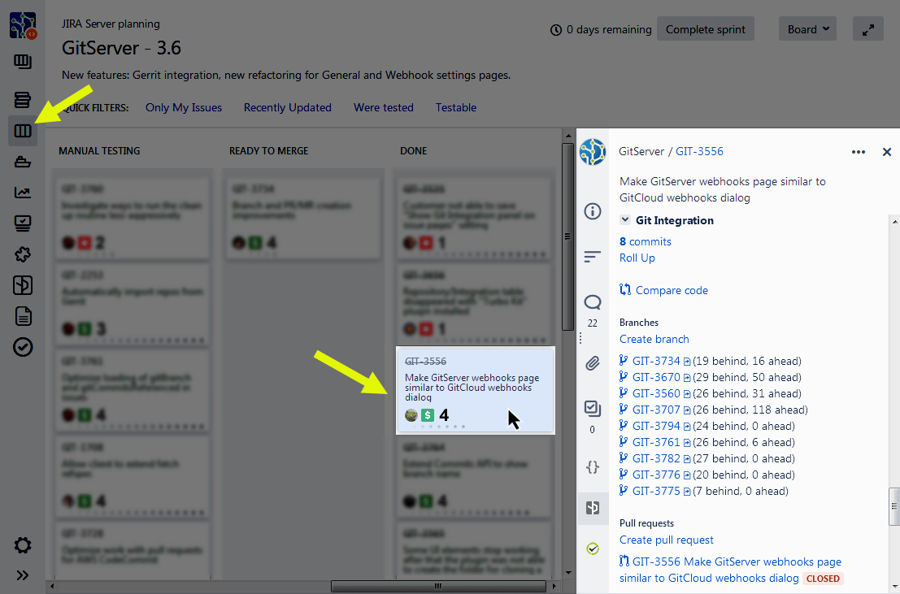The width and height of the screenshot is (900, 594).
Task: Open the checkmark circle icon in sidebar
Action: pyautogui.click(x=23, y=347)
